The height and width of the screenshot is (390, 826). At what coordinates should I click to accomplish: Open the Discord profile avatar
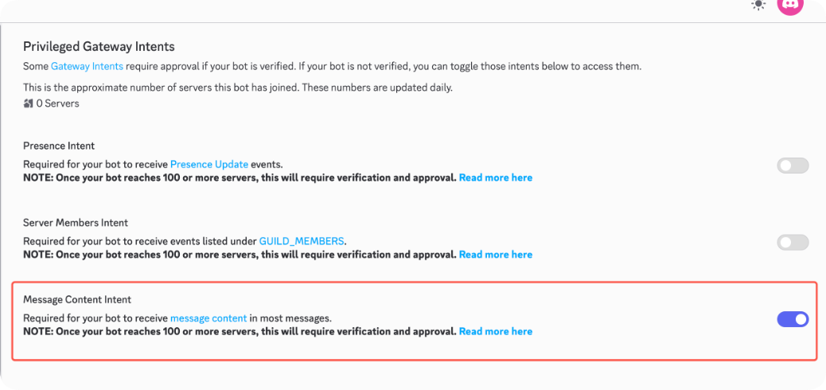click(x=789, y=5)
